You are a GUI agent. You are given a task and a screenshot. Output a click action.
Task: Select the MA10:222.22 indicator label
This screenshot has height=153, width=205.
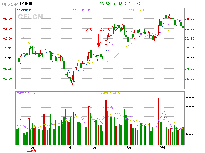coord(81,10)
